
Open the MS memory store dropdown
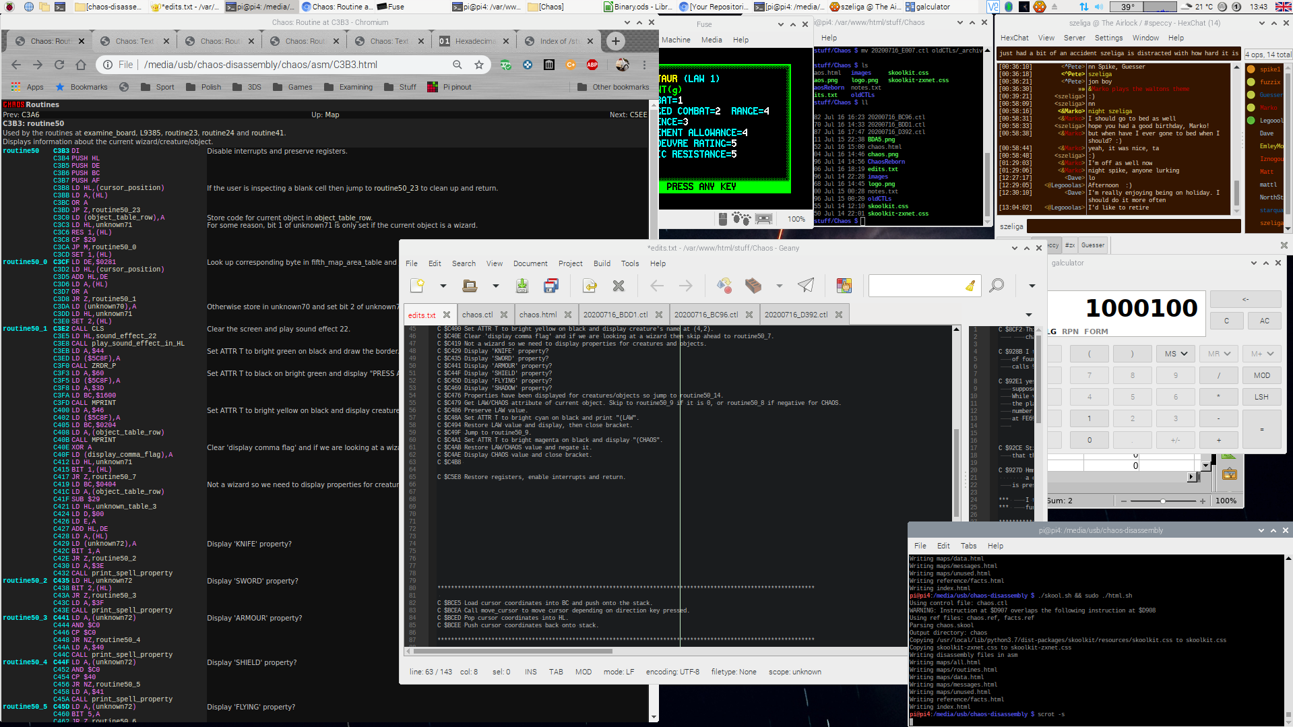(x=1176, y=354)
